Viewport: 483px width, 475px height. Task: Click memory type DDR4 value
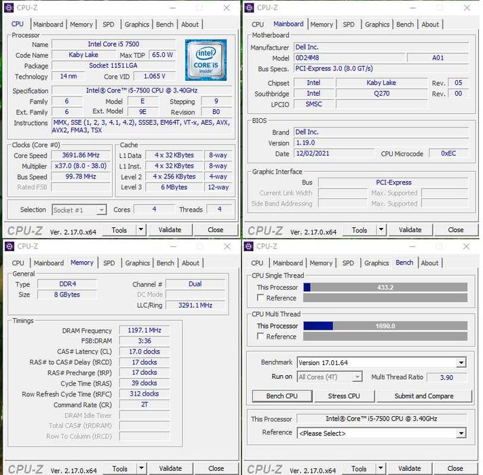pos(67,284)
